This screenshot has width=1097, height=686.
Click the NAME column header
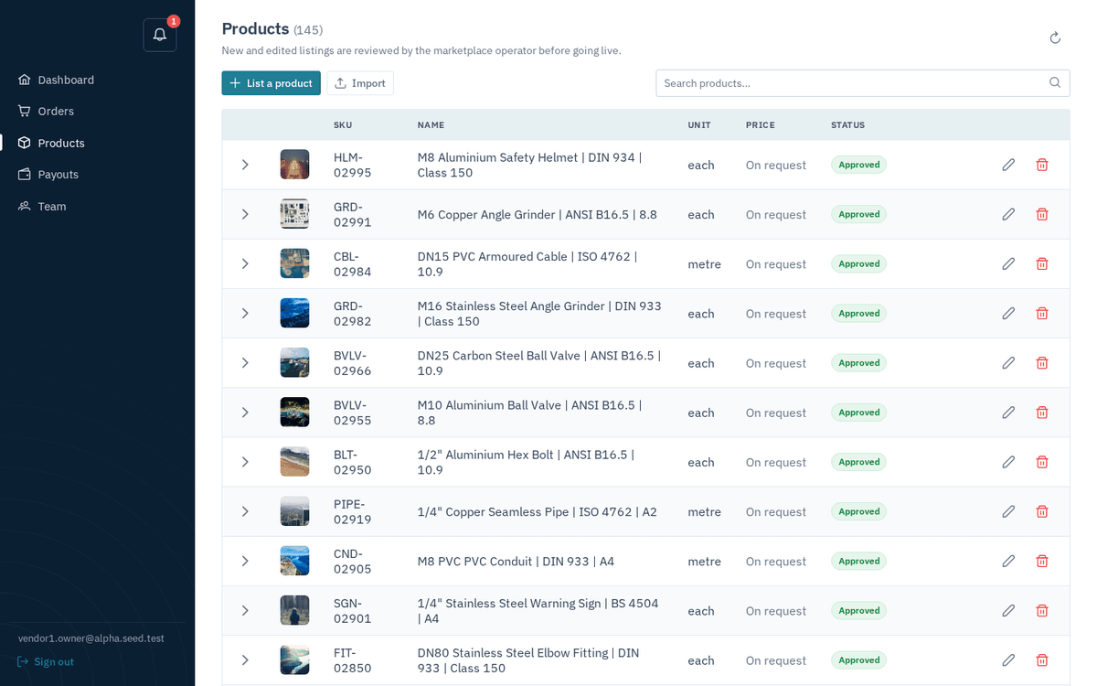pyautogui.click(x=431, y=124)
